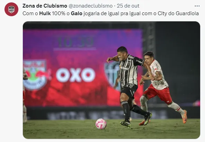Click the pink soccer ball in the photo

[x=101, y=124]
